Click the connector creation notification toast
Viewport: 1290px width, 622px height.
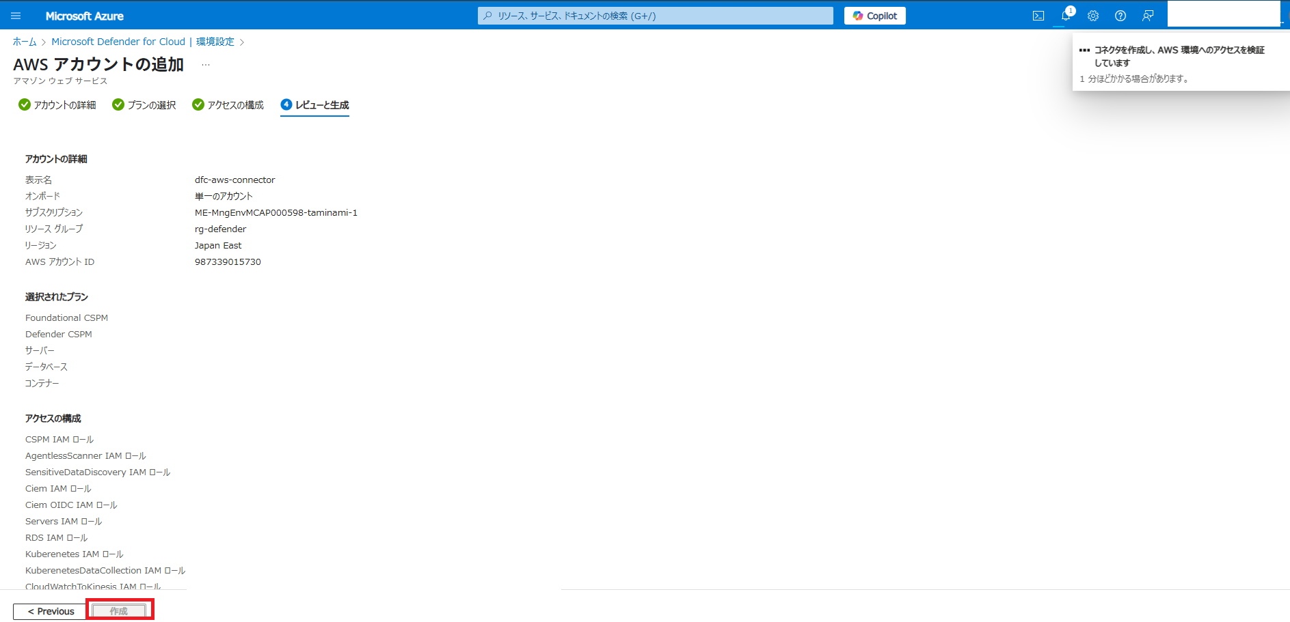click(1181, 63)
